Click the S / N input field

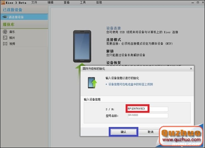coord(148,109)
